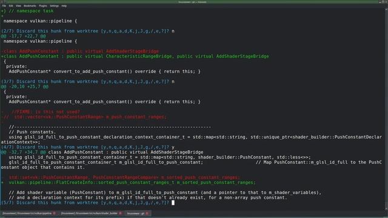388x218 pixels.
Task: Minimize the Konsole window
Action: tap(380, 2)
